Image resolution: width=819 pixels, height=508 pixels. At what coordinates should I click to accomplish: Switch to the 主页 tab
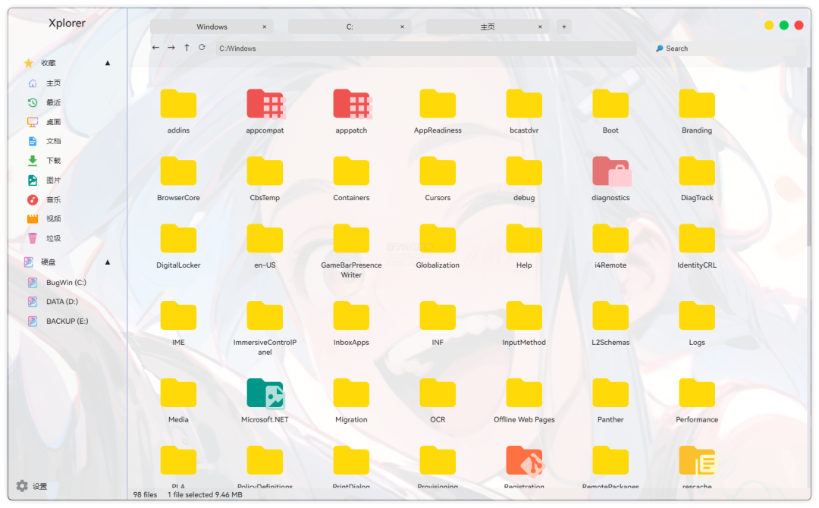point(487,27)
